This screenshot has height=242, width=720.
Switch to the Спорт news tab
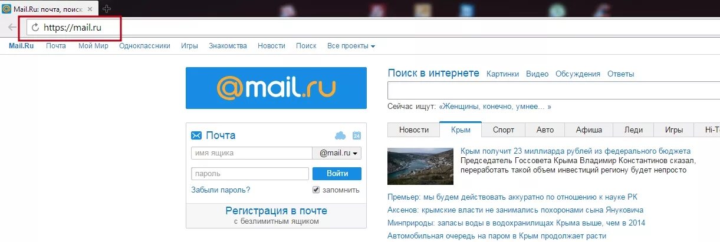click(504, 130)
